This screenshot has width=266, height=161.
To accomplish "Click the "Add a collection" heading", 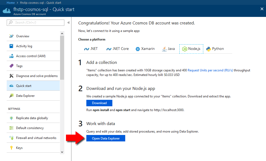I will click(x=101, y=63).
